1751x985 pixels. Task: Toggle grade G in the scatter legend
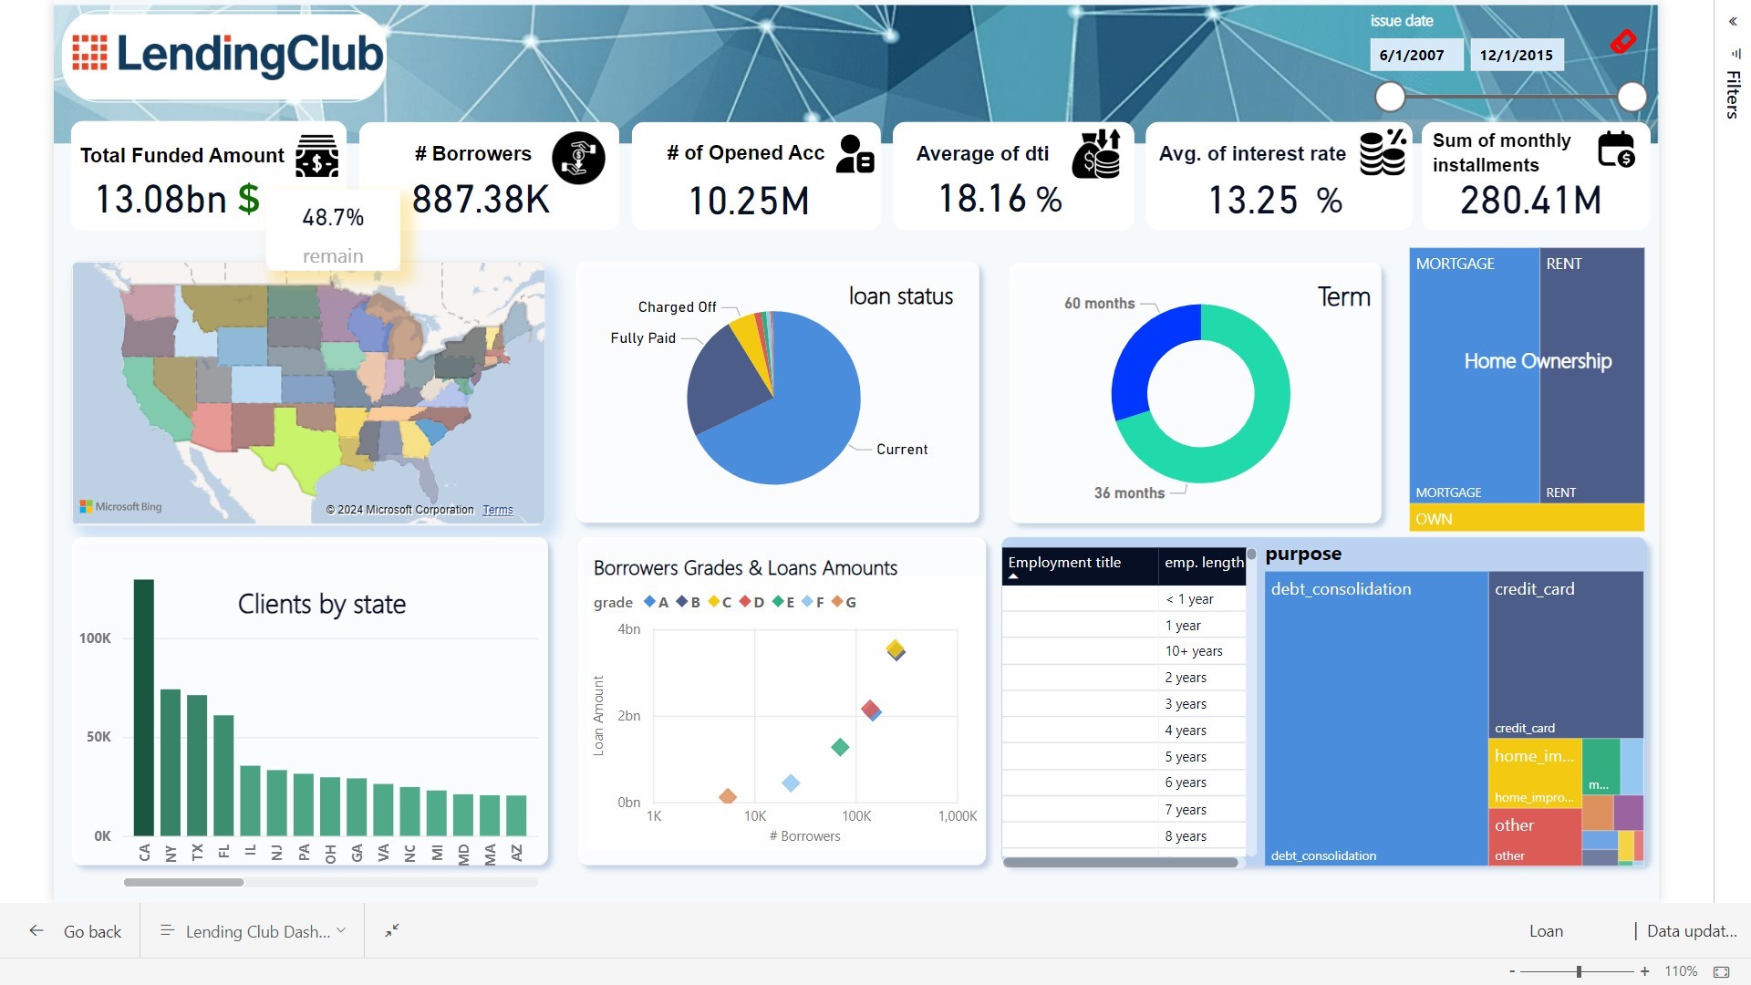coord(844,602)
